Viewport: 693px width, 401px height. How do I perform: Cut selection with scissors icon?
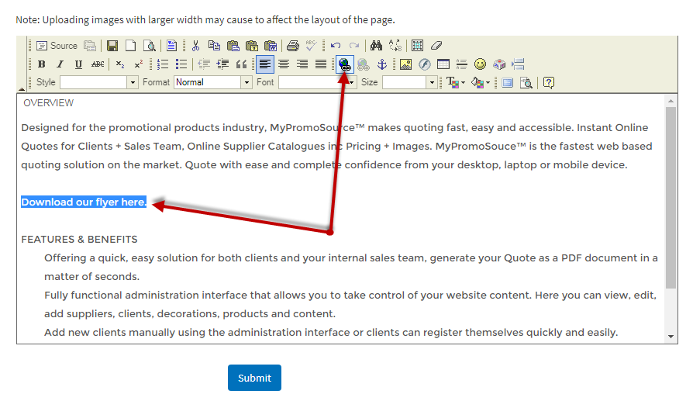coord(195,46)
